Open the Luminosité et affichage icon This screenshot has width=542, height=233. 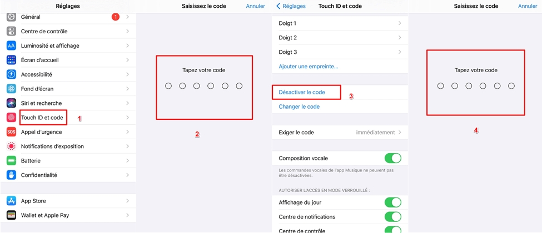coord(11,46)
